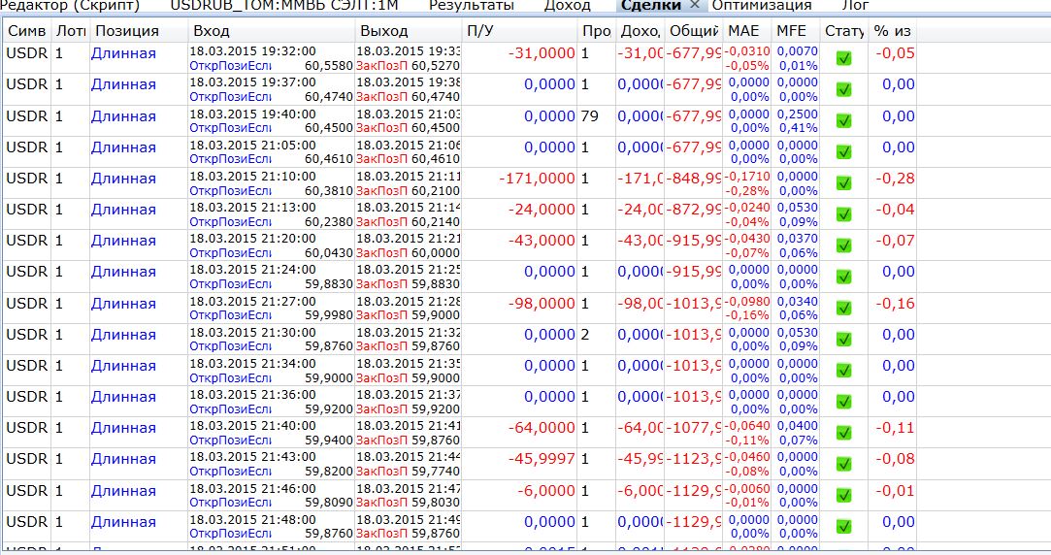Viewport: 1051px width, 555px height.
Task: Click status checkmark in 21:48:00 trade row
Action: click(x=844, y=527)
